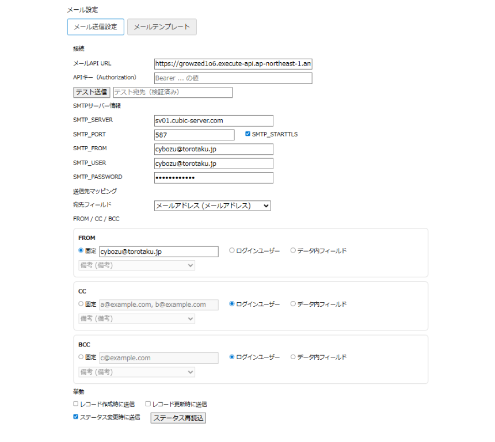Image resolution: width=495 pixels, height=442 pixels.
Task: Click the テスト宛先 input field
Action: [173, 92]
